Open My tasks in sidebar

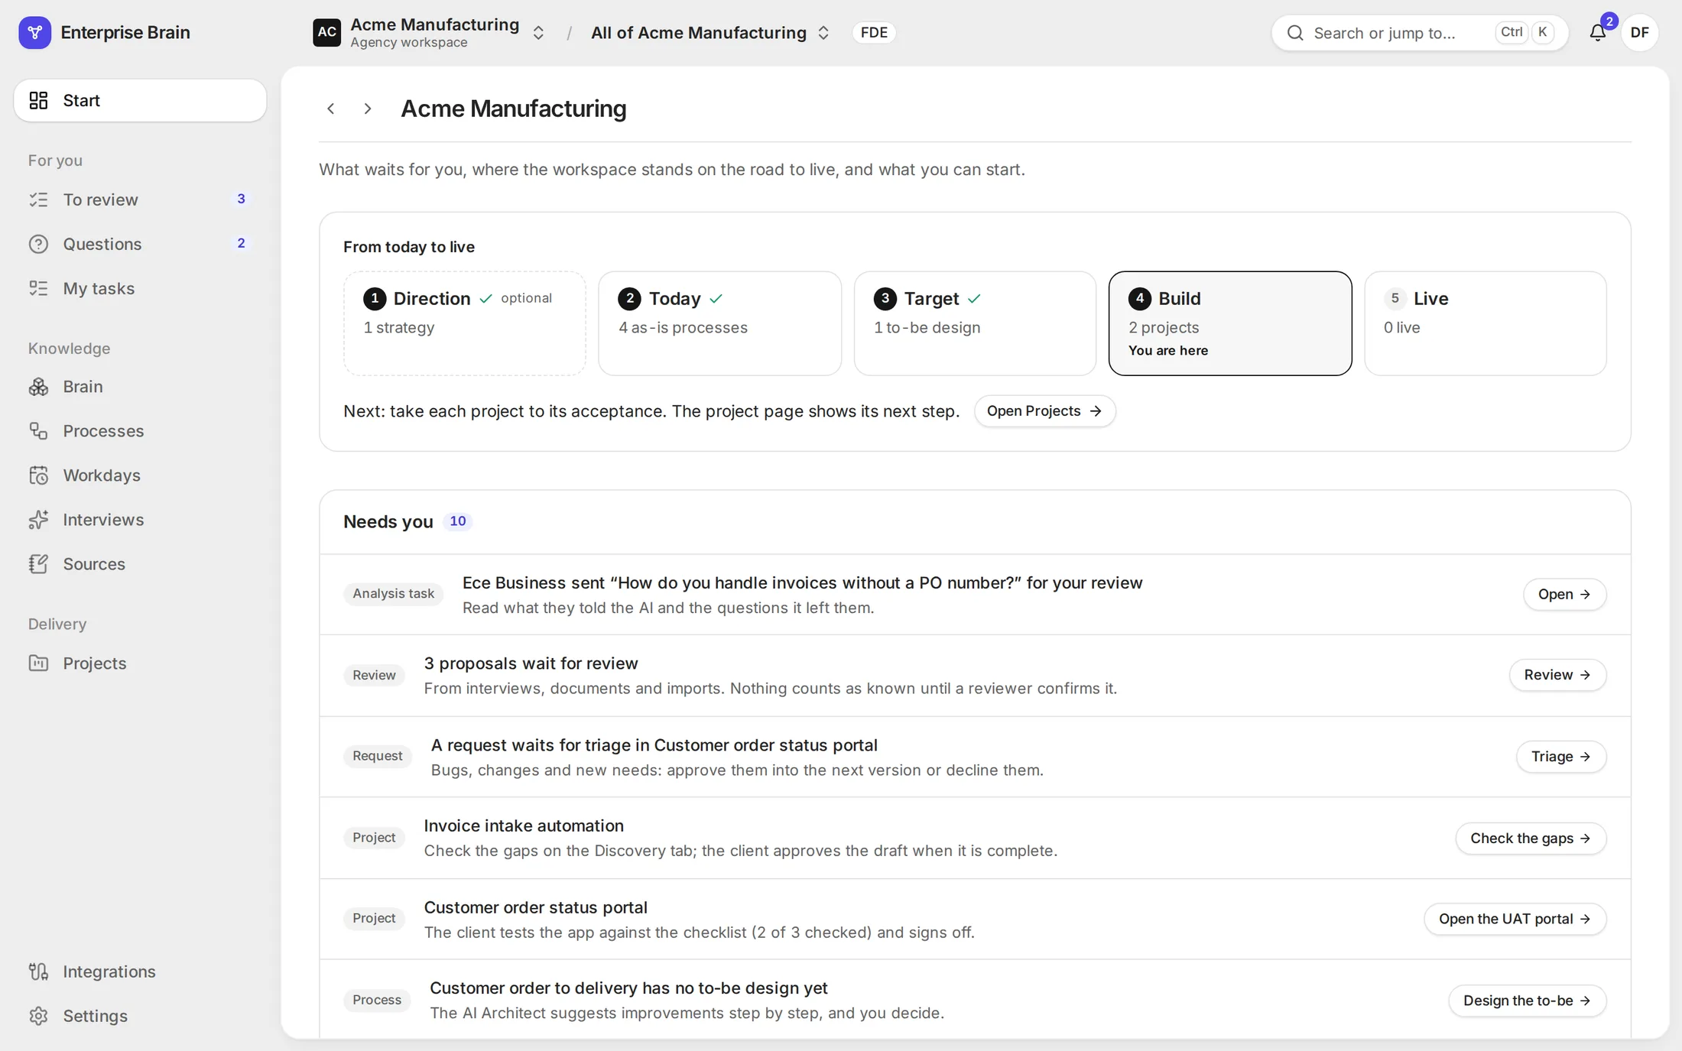(x=140, y=288)
